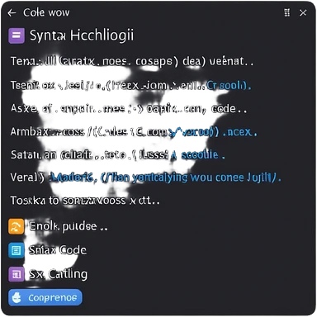Screen dimensions: 317x317
Task: Click the Syntax heading title text
Action: pos(82,35)
